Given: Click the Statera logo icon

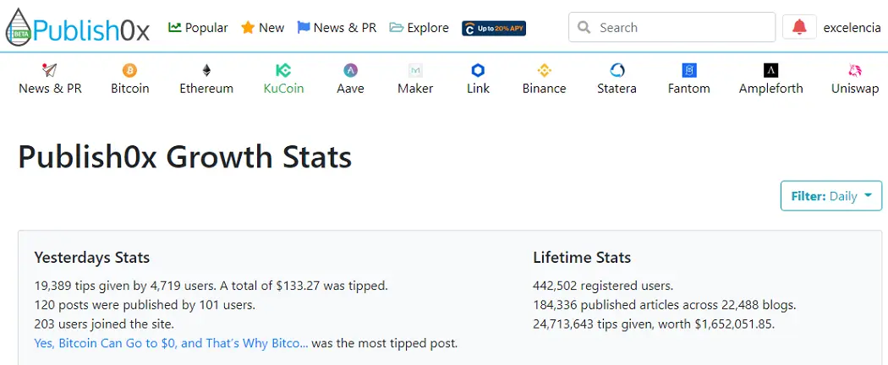Looking at the screenshot, I should click(617, 71).
